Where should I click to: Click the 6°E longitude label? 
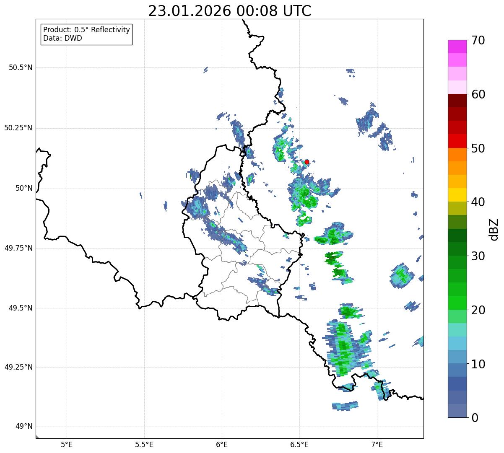pyautogui.click(x=222, y=444)
